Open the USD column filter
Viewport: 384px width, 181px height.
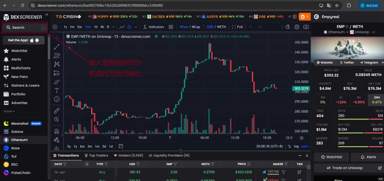[138, 164]
